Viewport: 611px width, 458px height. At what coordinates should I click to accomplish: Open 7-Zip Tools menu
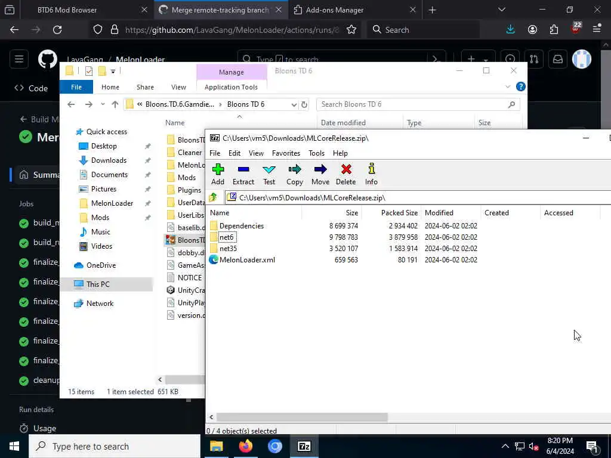pyautogui.click(x=316, y=153)
